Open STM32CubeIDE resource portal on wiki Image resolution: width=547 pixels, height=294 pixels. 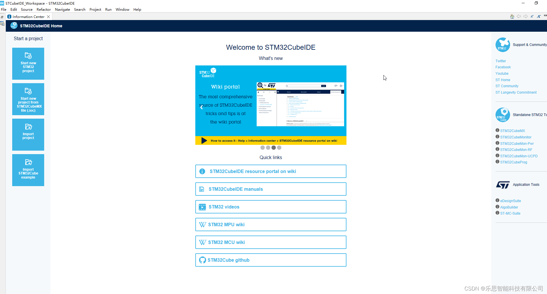point(271,171)
